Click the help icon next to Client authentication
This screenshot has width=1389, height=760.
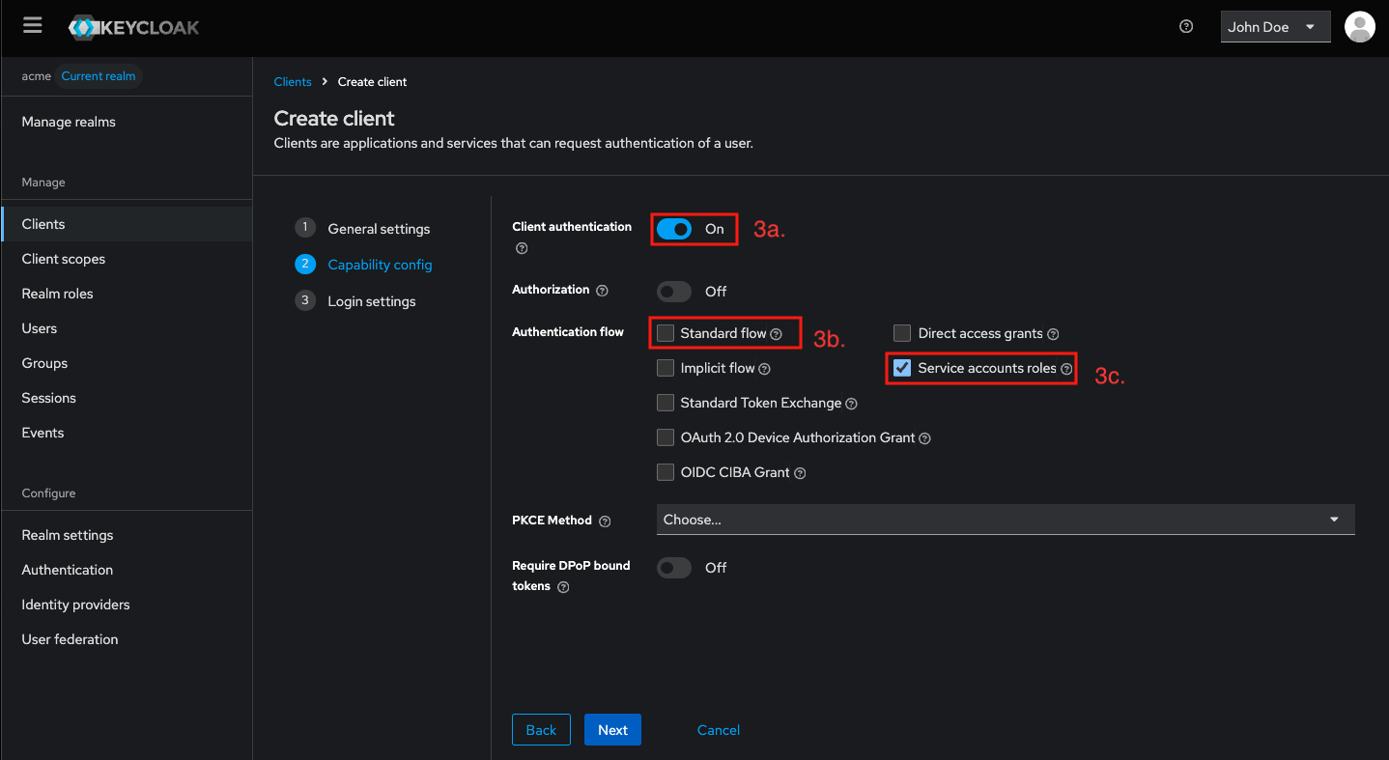(521, 248)
